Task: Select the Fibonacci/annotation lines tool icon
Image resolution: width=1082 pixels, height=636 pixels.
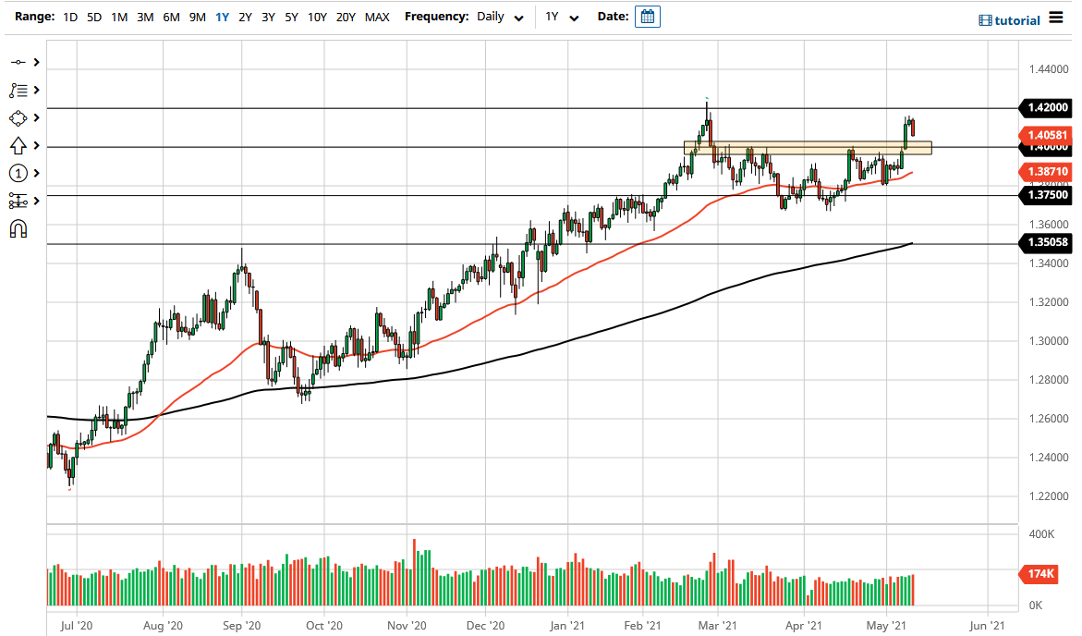Action: coord(18,91)
